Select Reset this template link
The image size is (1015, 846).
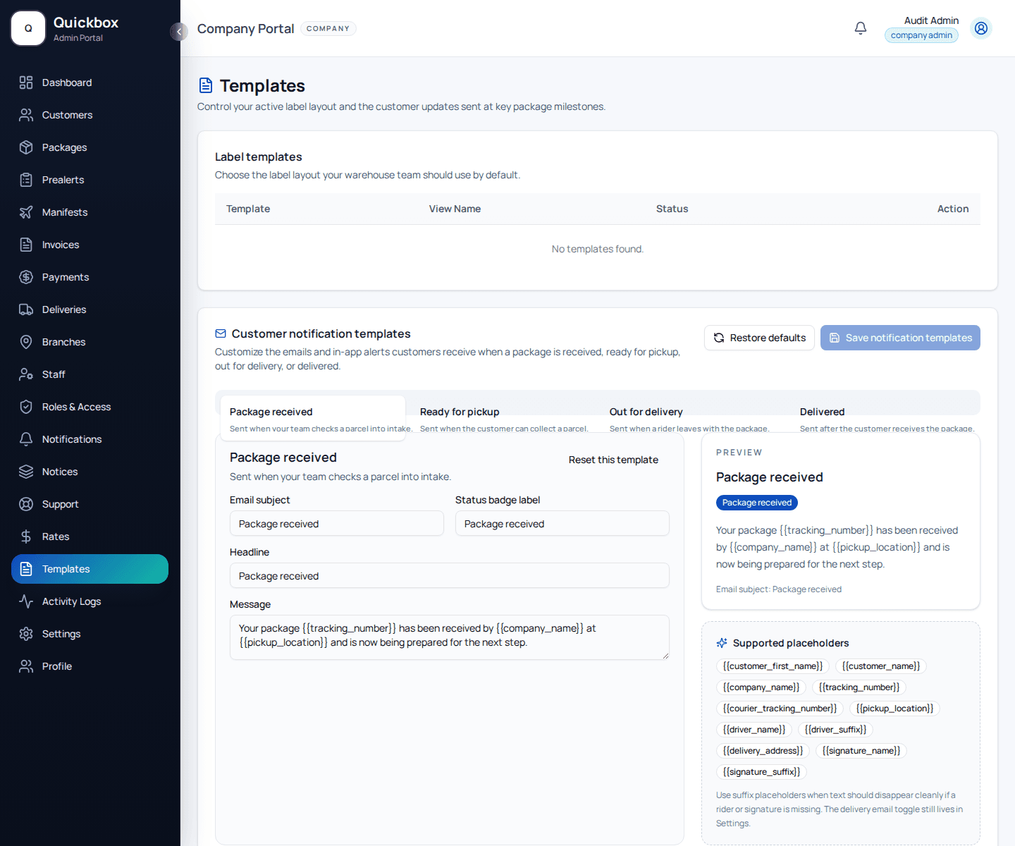coord(613,460)
